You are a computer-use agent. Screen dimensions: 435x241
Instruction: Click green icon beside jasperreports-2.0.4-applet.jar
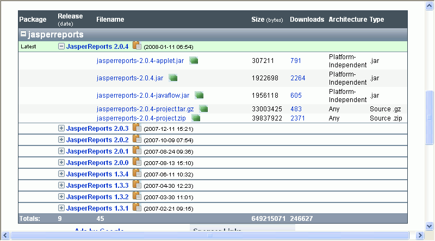pos(194,60)
